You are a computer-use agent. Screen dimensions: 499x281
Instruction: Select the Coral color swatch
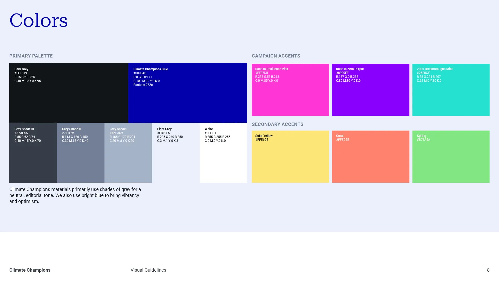[x=371, y=156]
